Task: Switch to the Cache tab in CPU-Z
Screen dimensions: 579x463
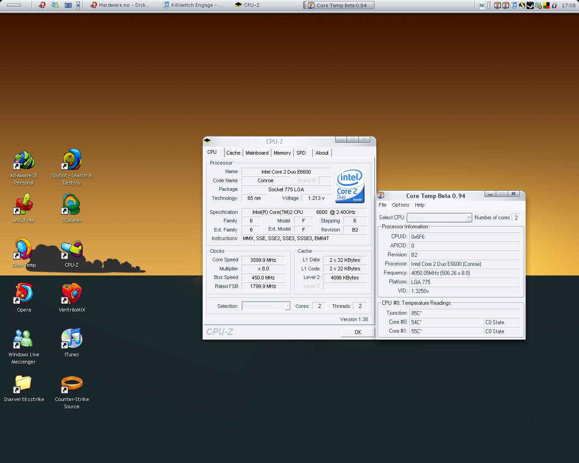Action: (233, 153)
